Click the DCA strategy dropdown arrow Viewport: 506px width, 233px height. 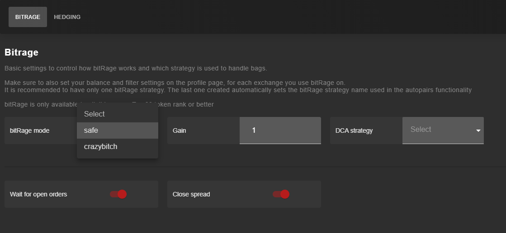click(478, 130)
